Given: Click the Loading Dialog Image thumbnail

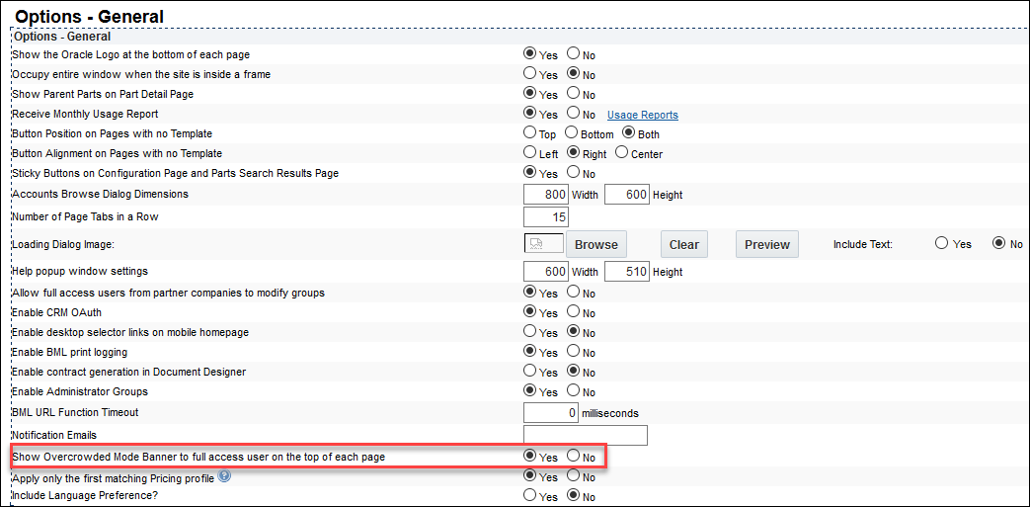Looking at the screenshot, I should click(544, 243).
